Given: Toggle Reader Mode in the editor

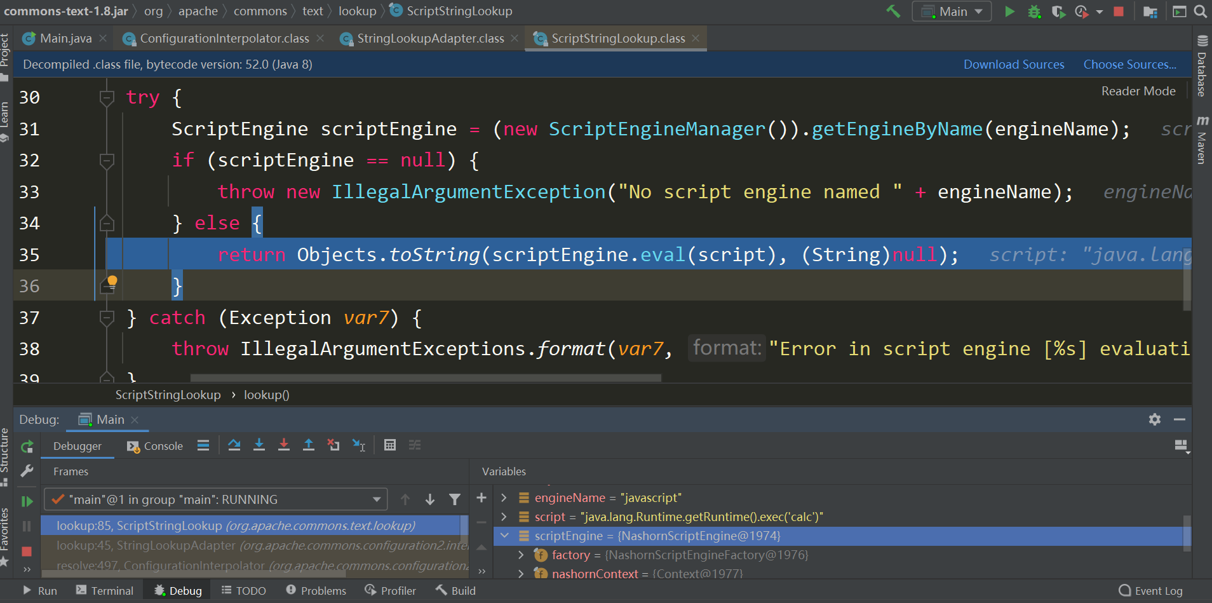Looking at the screenshot, I should pos(1138,91).
